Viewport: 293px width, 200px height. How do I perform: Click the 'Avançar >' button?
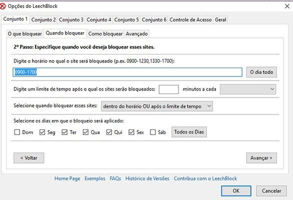pos(261,158)
